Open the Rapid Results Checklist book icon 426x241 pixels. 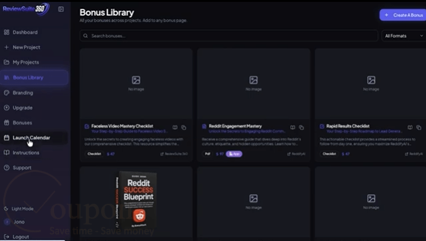410,127
